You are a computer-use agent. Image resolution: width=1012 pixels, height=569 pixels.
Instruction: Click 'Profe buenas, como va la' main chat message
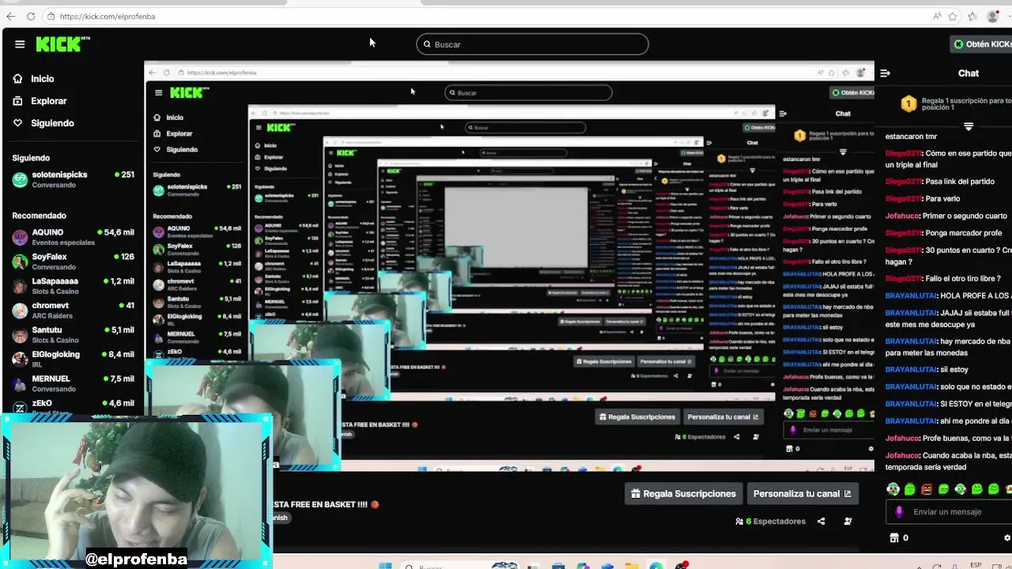[966, 438]
